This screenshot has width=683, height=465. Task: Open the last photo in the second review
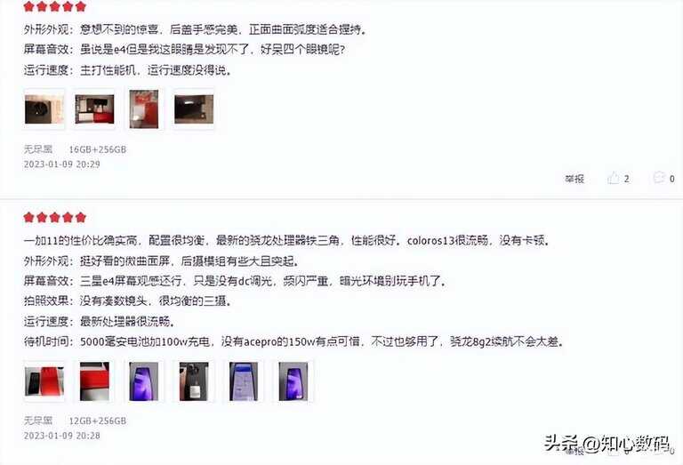click(x=293, y=381)
